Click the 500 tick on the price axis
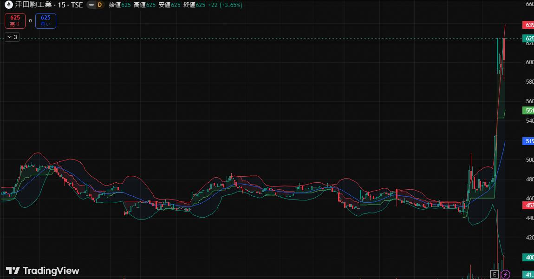Screen dimensions: 534x279 click(x=529, y=159)
